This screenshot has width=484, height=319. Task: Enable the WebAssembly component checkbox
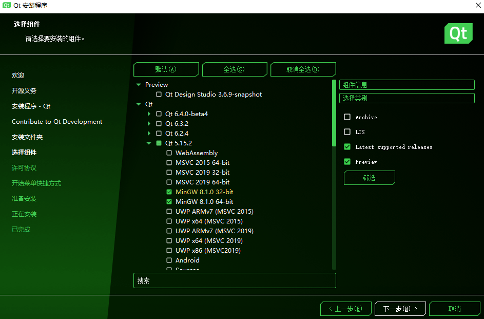pos(169,153)
